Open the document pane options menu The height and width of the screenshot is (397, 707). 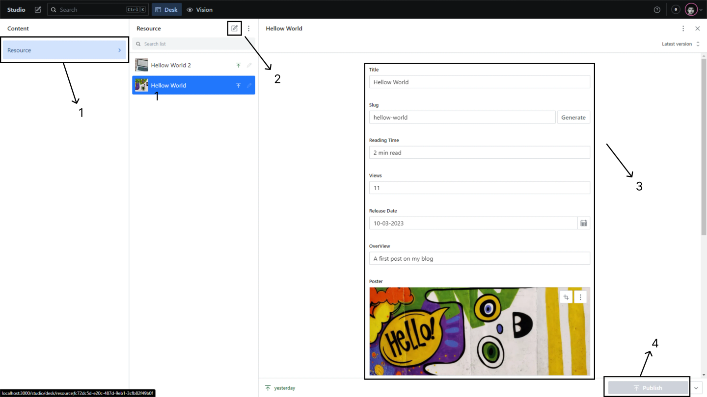(683, 28)
